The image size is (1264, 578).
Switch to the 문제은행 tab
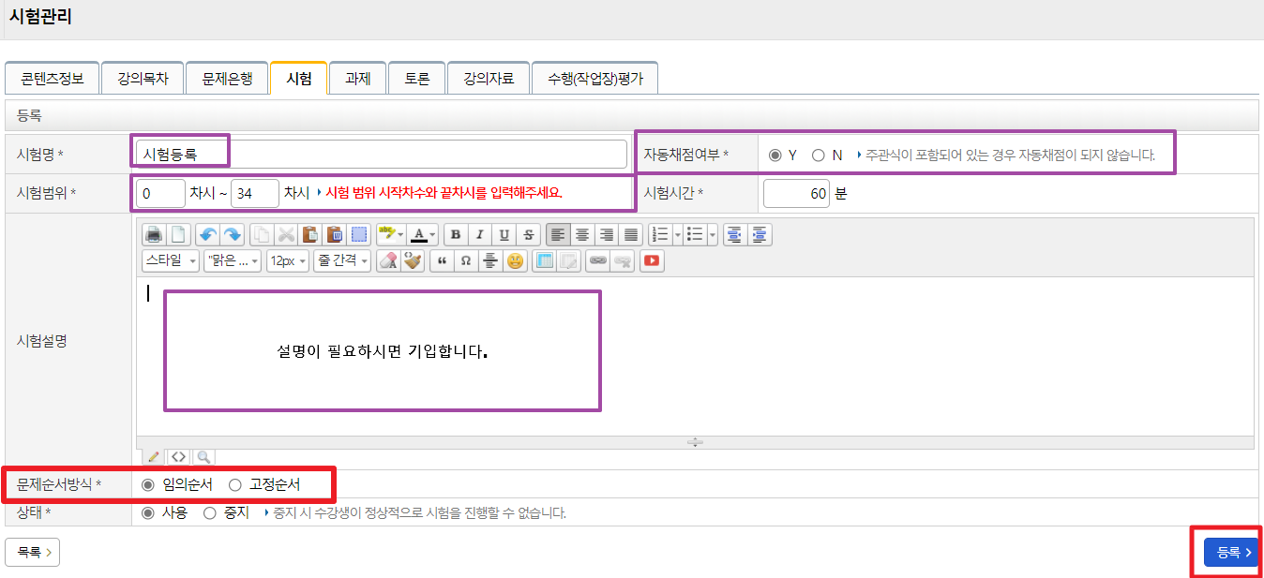click(x=227, y=79)
